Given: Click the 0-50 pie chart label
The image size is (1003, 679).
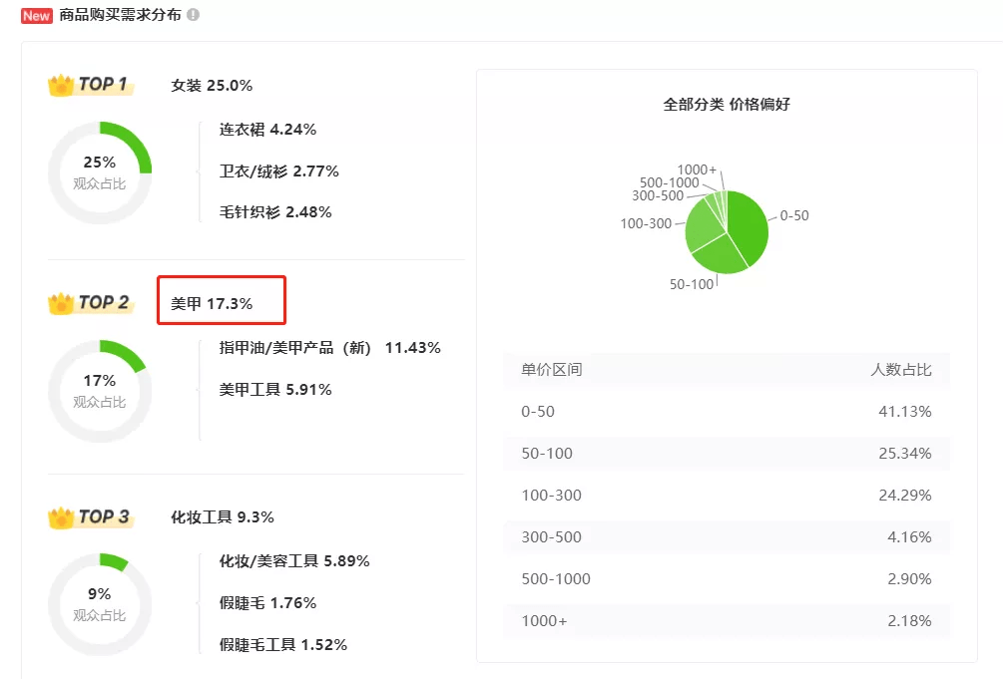Looking at the screenshot, I should 794,216.
